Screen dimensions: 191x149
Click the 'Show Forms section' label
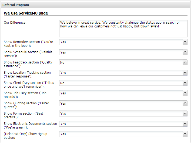[24, 115]
